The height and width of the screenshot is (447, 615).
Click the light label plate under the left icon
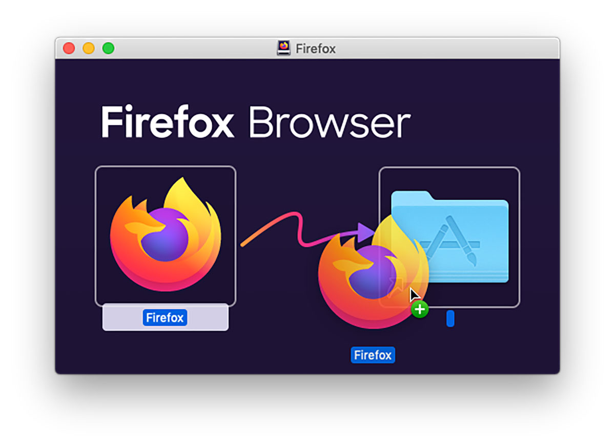click(x=123, y=316)
